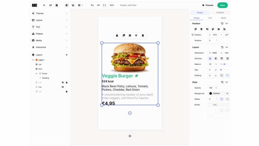Click the green Save button

pos(223,5)
